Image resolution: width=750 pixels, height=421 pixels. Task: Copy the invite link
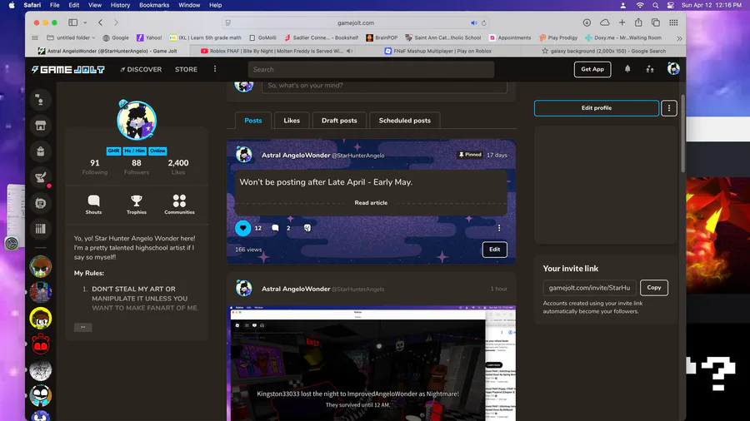coord(654,288)
